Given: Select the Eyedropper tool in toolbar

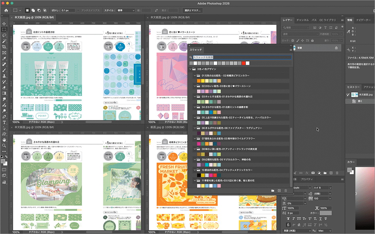Looking at the screenshot, I should pos(4,59).
